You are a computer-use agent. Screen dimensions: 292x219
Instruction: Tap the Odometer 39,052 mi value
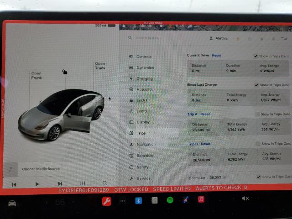click(x=218, y=177)
